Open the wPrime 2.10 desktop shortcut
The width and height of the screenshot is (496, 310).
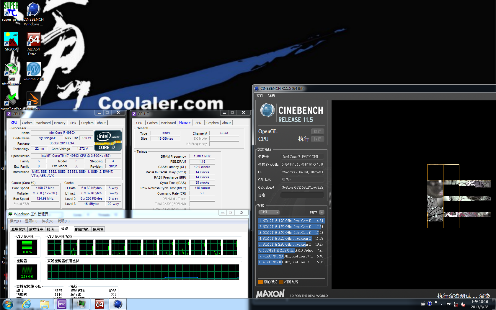(x=33, y=71)
